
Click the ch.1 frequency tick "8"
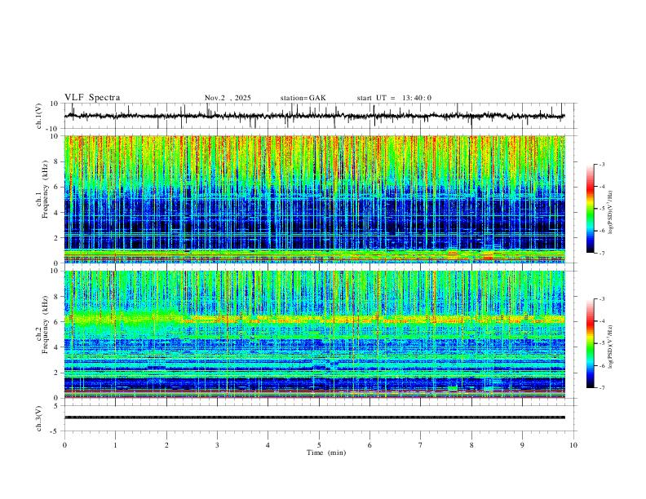point(56,161)
